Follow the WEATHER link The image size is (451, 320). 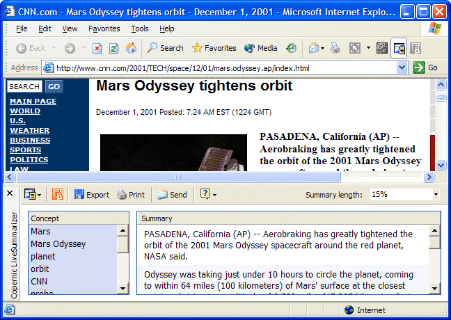click(30, 130)
